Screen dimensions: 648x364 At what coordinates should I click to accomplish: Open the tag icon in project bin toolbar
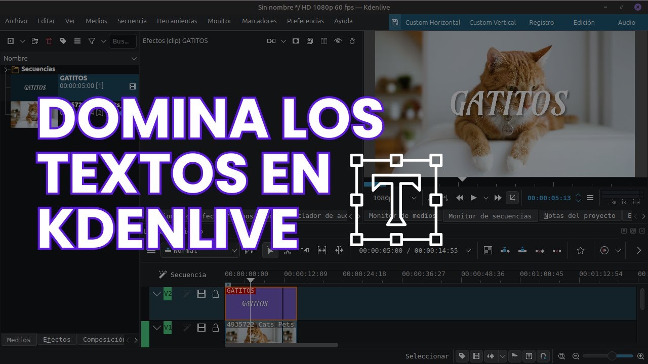click(63, 41)
